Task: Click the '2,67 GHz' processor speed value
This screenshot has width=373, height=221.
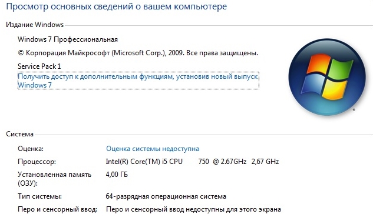Action: 265,162
